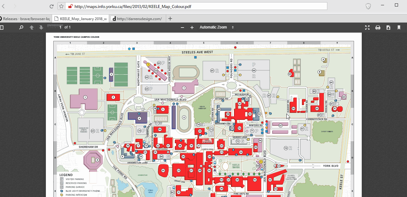This screenshot has height=197, width=407.
Task: Open the Brave shields lion icon
Action: (368, 6)
